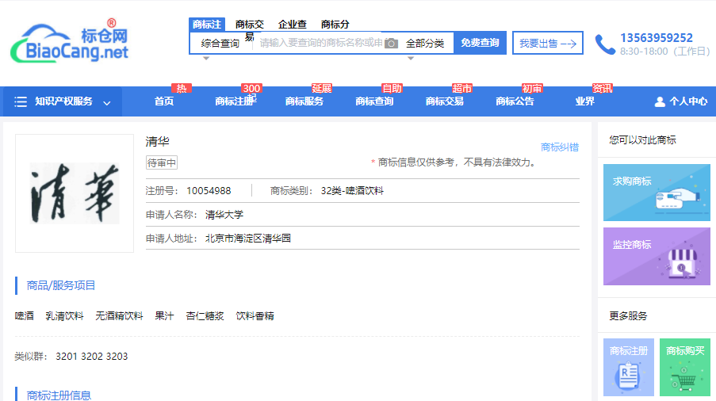Image resolution: width=716 pixels, height=401 pixels.
Task: Click the phone handset icon
Action: tap(605, 44)
